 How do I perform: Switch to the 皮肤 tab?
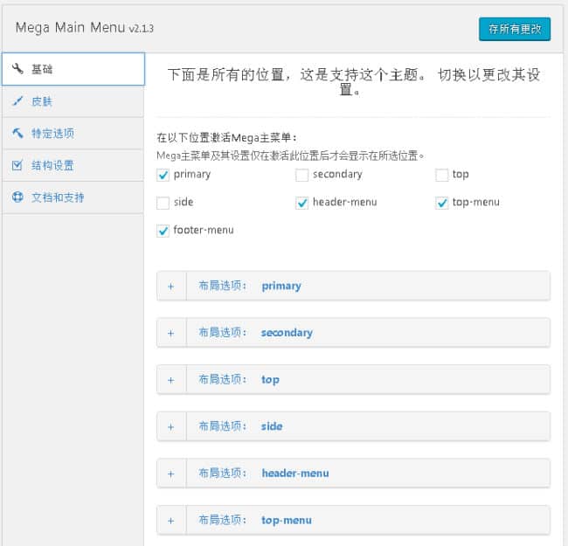click(x=73, y=101)
